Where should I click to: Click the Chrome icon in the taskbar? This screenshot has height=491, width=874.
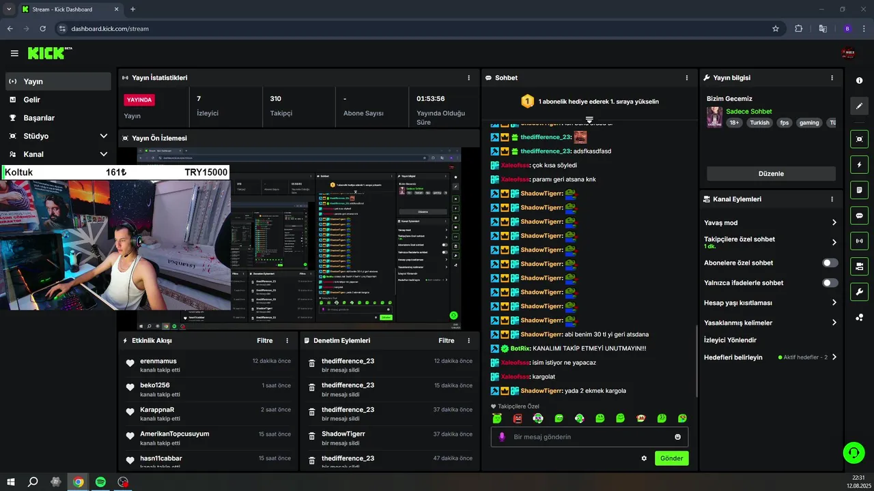[79, 482]
